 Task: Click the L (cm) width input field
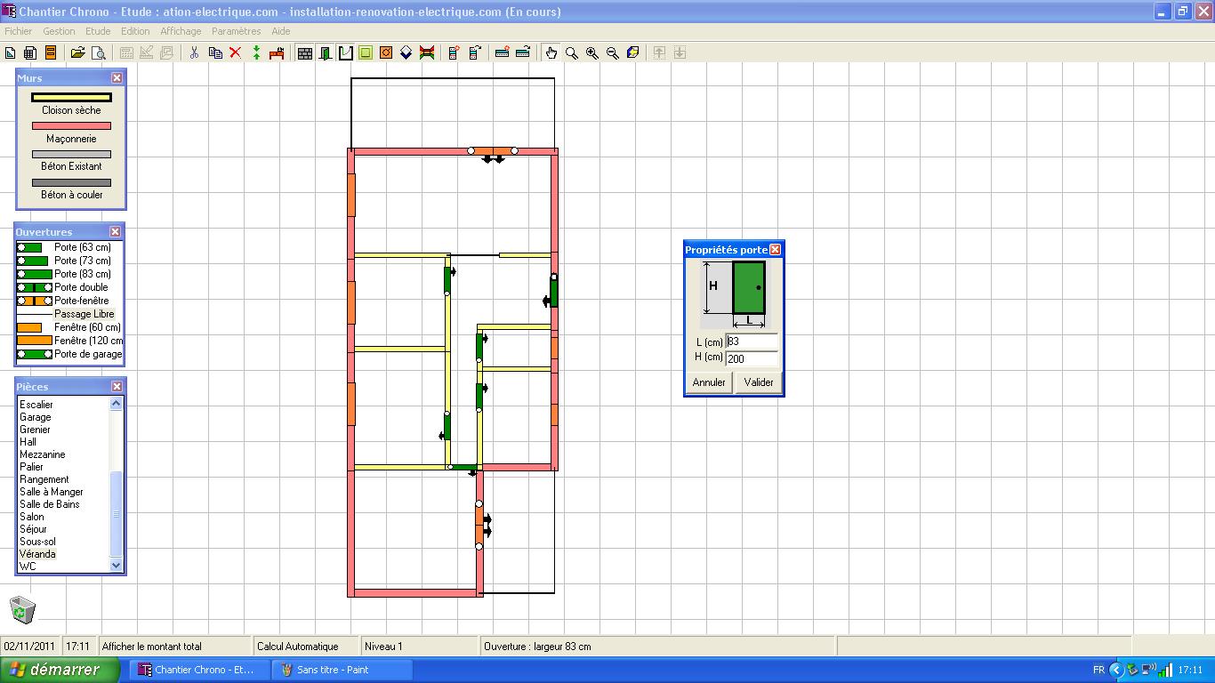pos(752,341)
